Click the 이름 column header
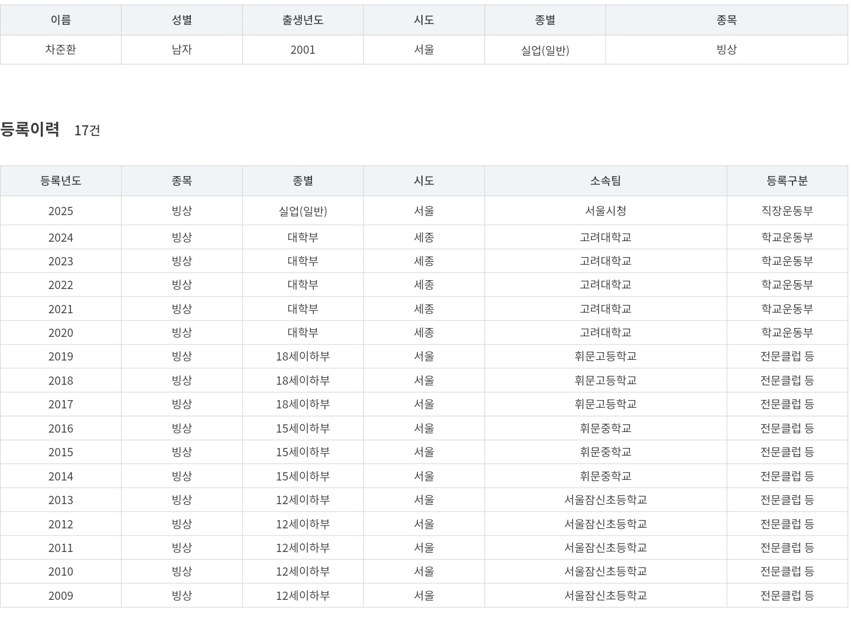This screenshot has height=617, width=851. pyautogui.click(x=60, y=20)
